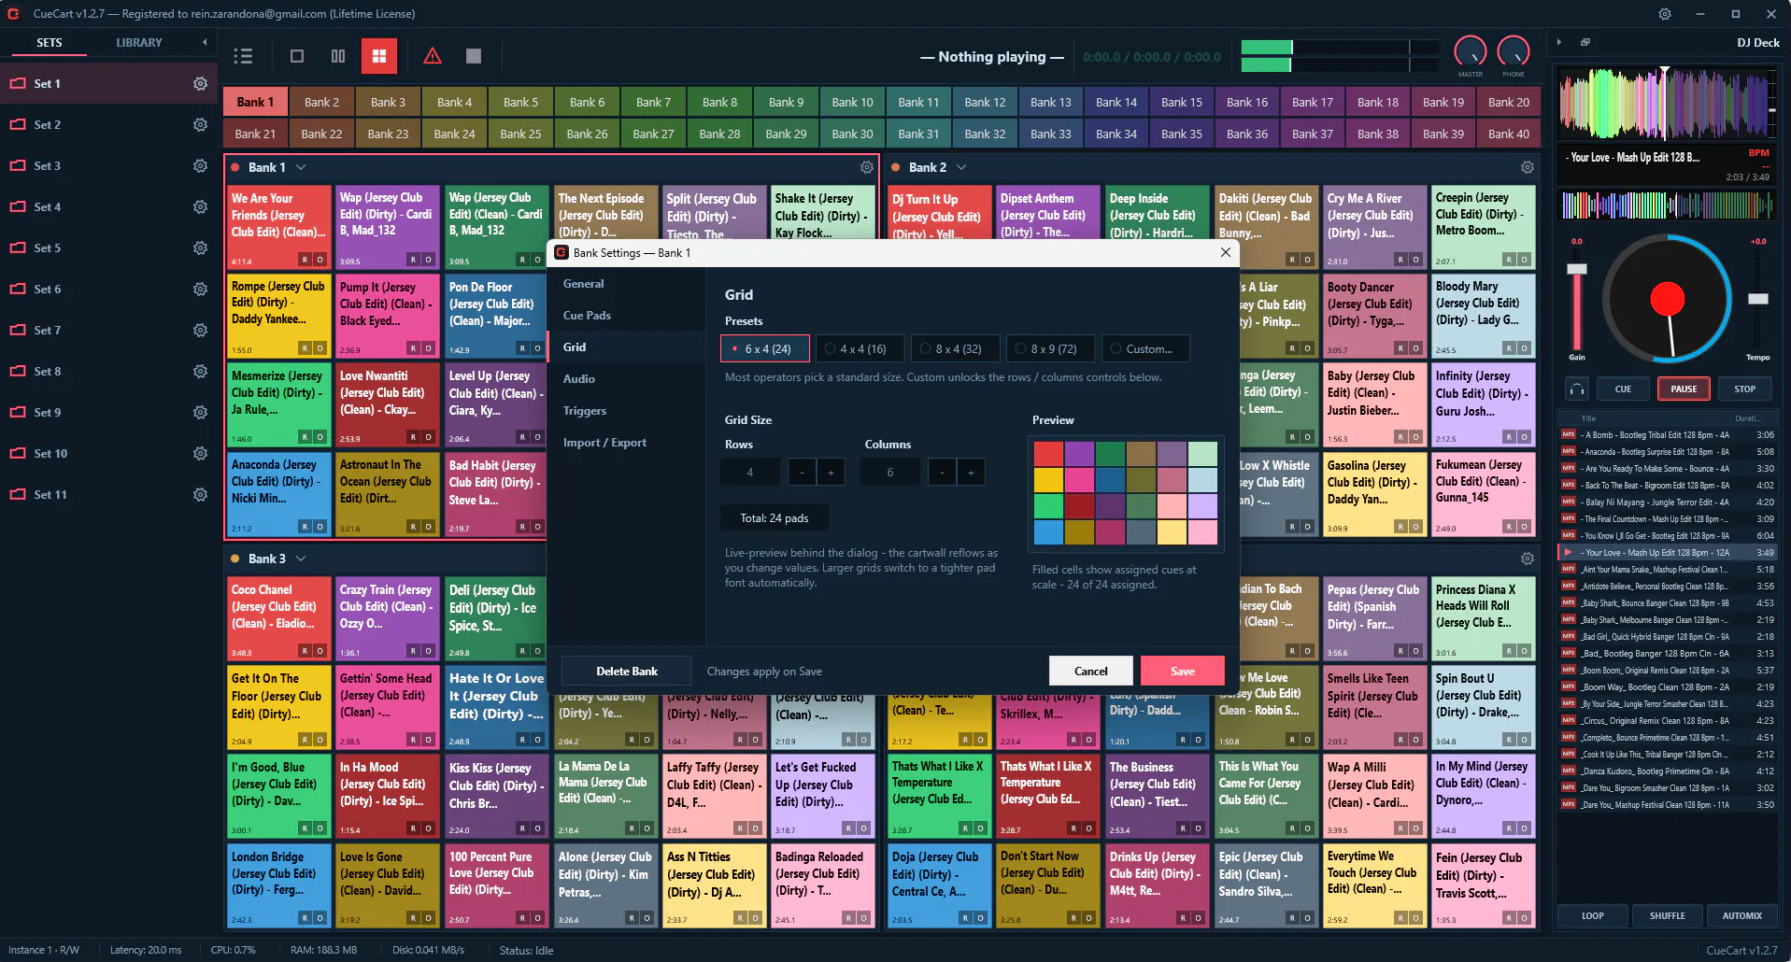
Task: Adjust the PHONE volume knob
Action: click(x=1514, y=52)
